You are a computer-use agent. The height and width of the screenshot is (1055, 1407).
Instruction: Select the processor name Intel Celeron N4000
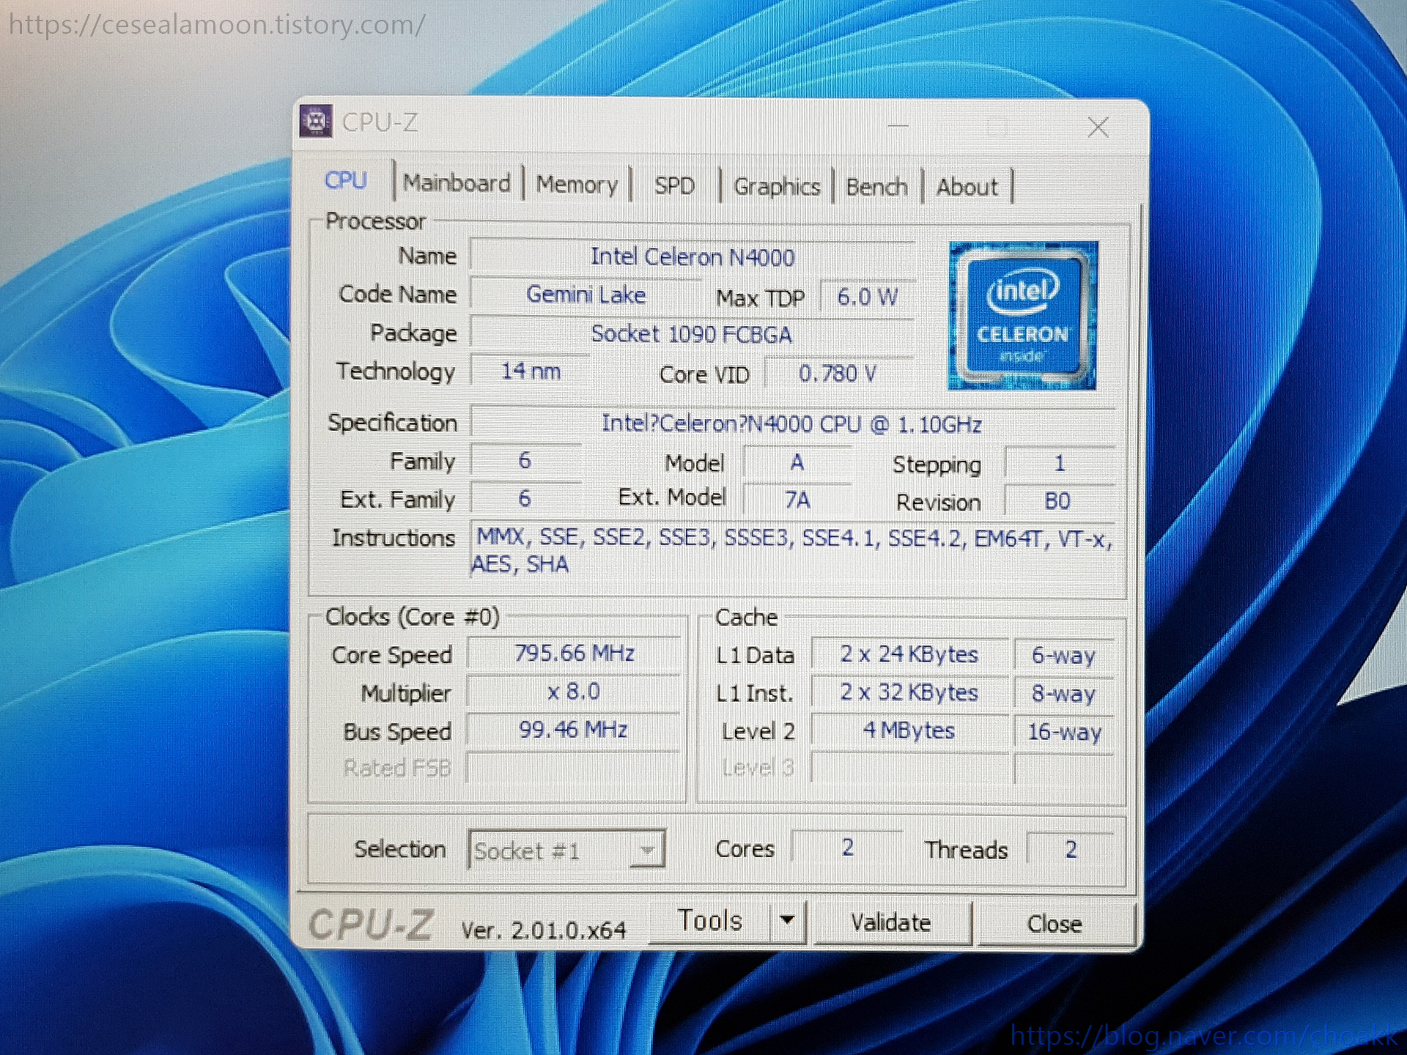pyautogui.click(x=693, y=257)
